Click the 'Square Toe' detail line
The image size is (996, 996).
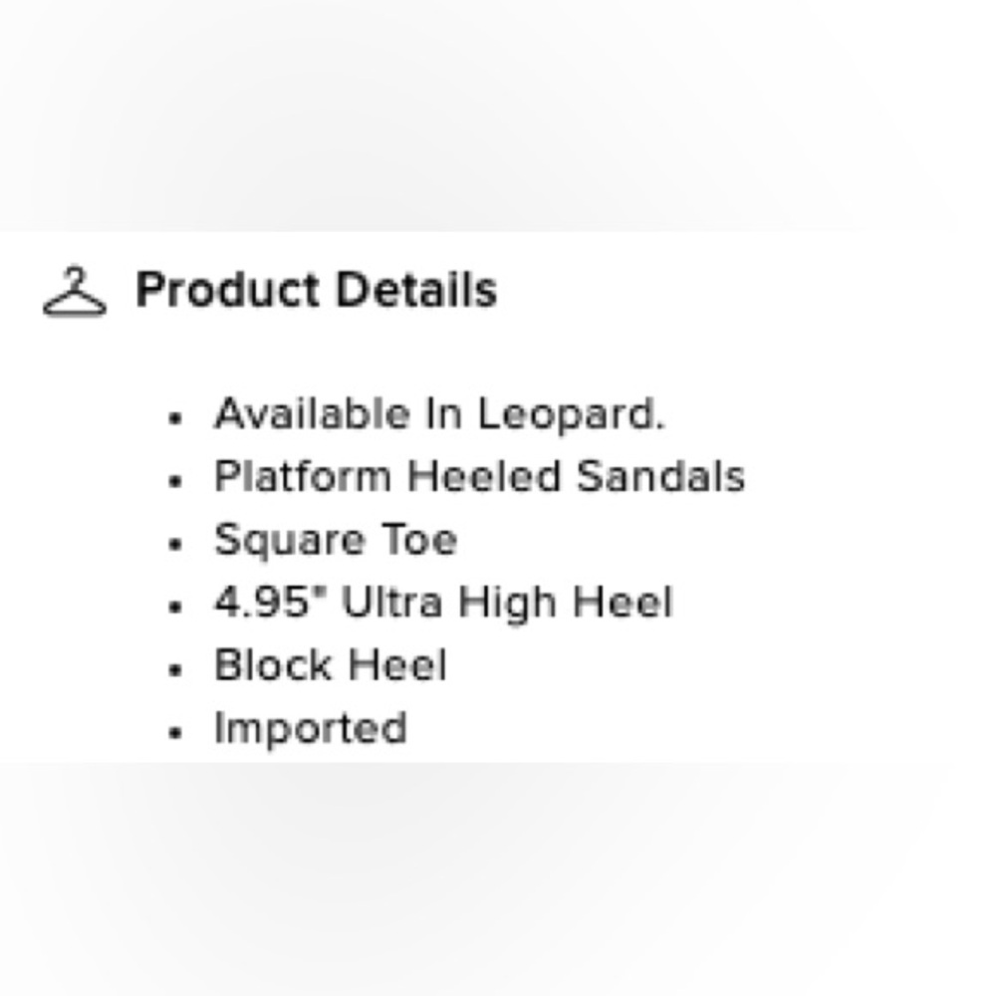pos(336,540)
